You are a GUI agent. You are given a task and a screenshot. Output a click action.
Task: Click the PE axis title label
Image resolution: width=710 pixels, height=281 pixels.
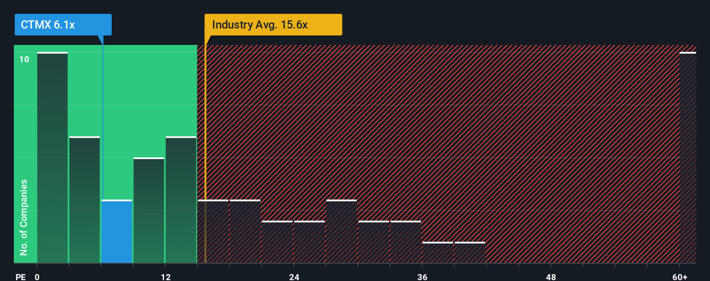coord(21,277)
